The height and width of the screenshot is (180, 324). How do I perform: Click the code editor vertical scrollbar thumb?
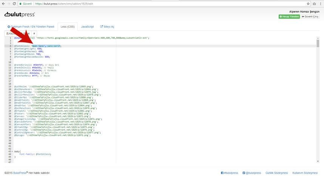tap(318, 43)
